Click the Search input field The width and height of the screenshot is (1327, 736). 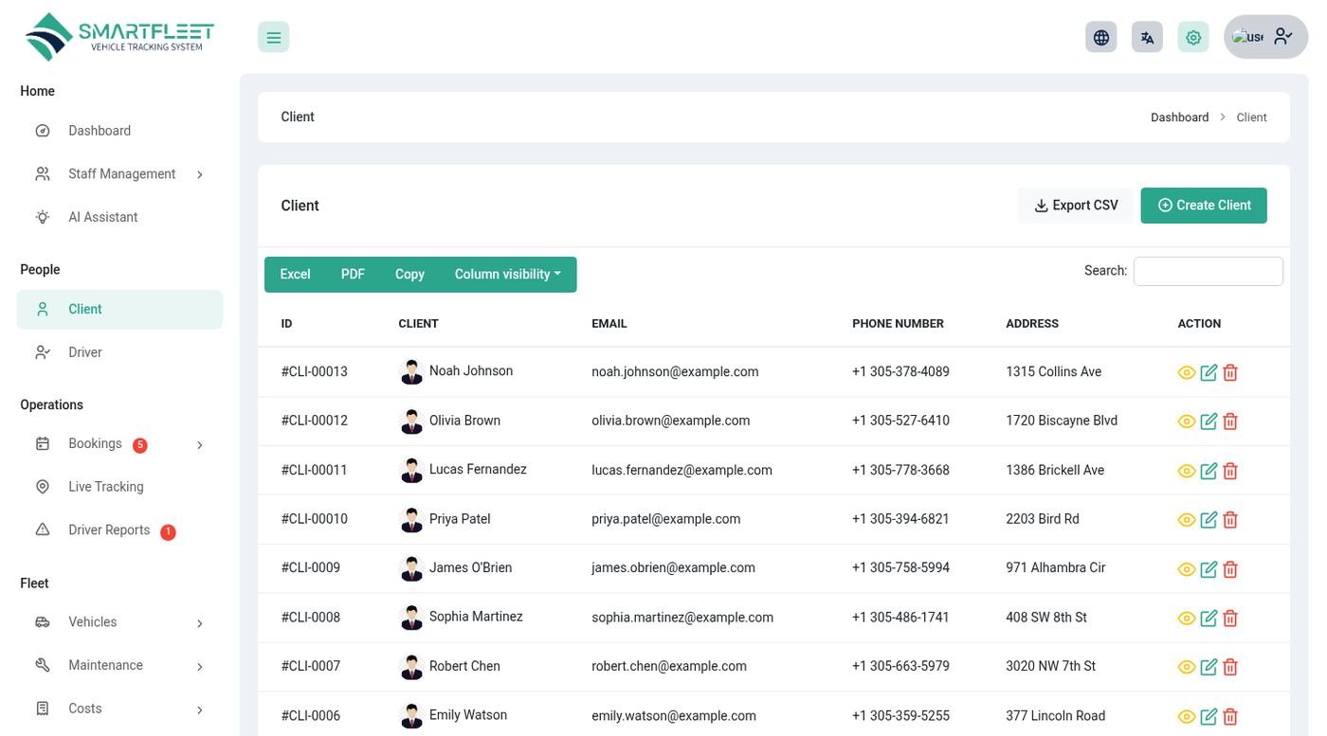(1209, 271)
